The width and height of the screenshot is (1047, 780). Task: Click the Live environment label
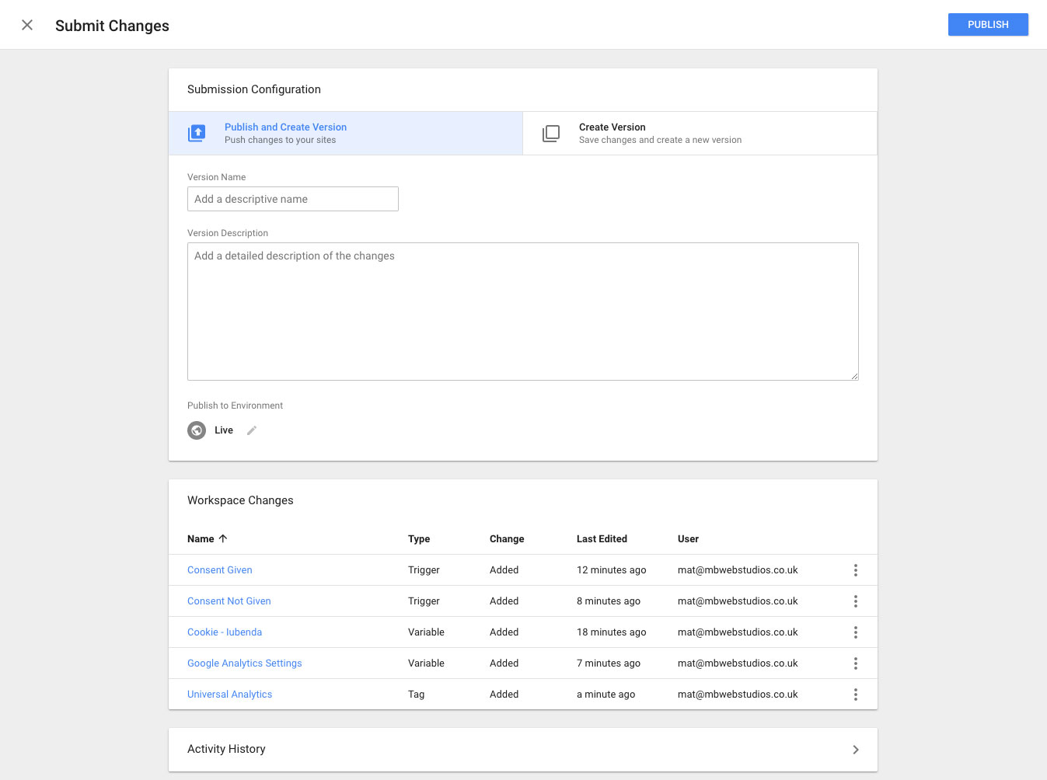coord(224,430)
